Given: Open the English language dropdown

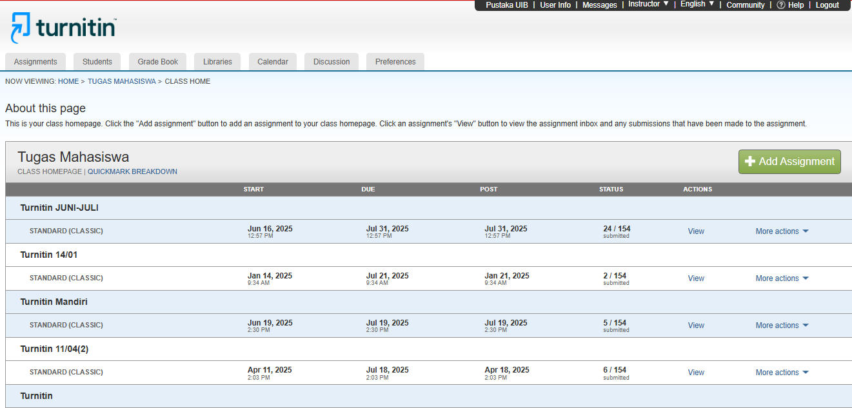Looking at the screenshot, I should click(x=697, y=5).
